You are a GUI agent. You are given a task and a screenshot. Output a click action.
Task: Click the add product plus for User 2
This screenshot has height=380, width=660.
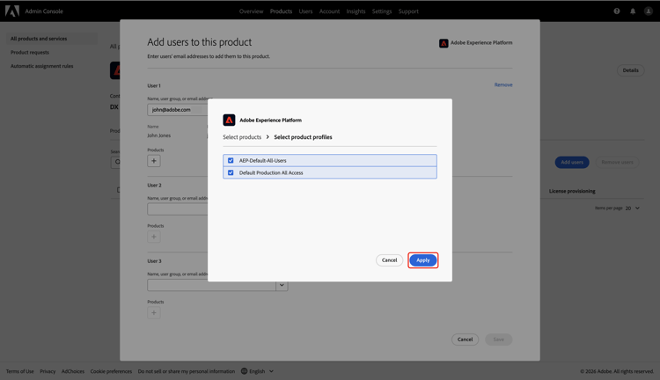click(154, 237)
